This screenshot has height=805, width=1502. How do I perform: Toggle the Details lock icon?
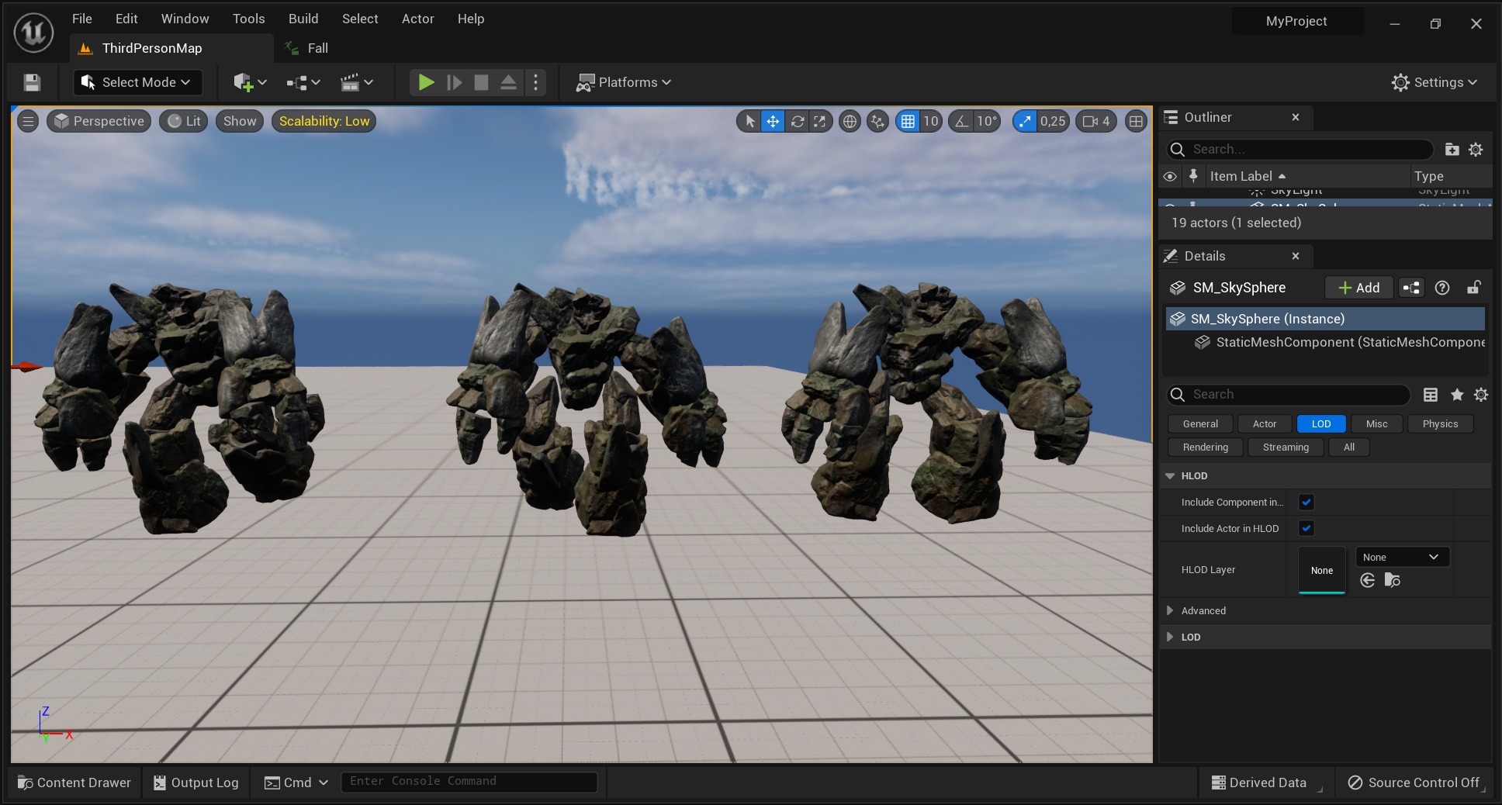pyautogui.click(x=1473, y=288)
